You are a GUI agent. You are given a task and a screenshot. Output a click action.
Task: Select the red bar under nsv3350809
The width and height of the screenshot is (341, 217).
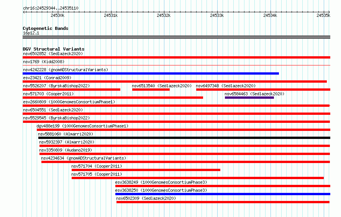pyautogui.click(x=185, y=154)
